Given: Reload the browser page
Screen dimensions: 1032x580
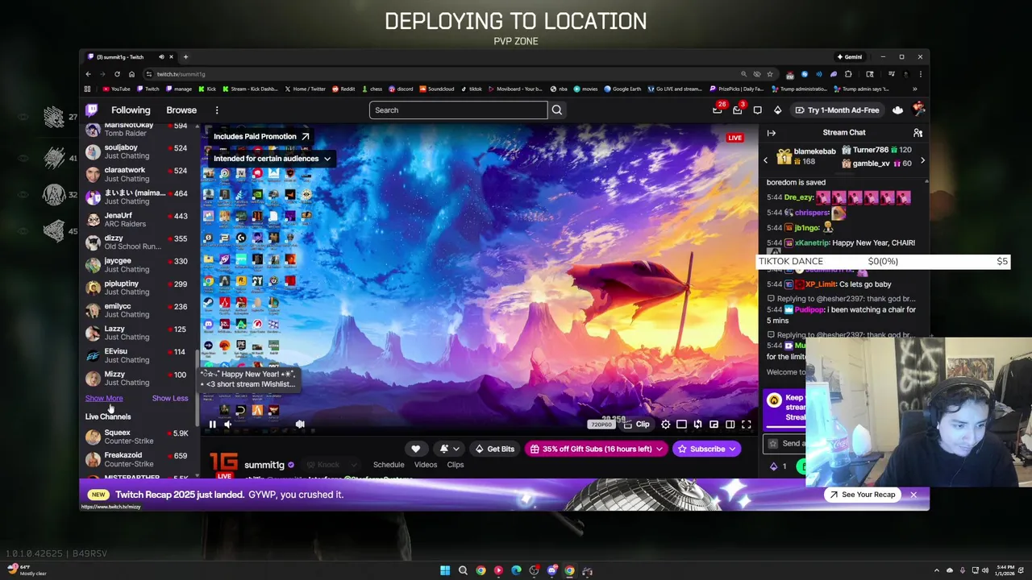Looking at the screenshot, I should click(x=117, y=74).
